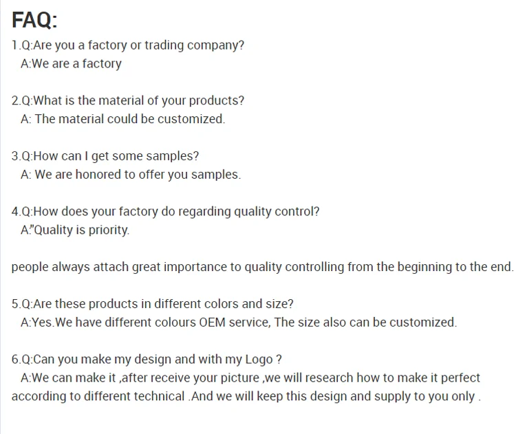Select question 6 about design and Logo

pyautogui.click(x=147, y=360)
